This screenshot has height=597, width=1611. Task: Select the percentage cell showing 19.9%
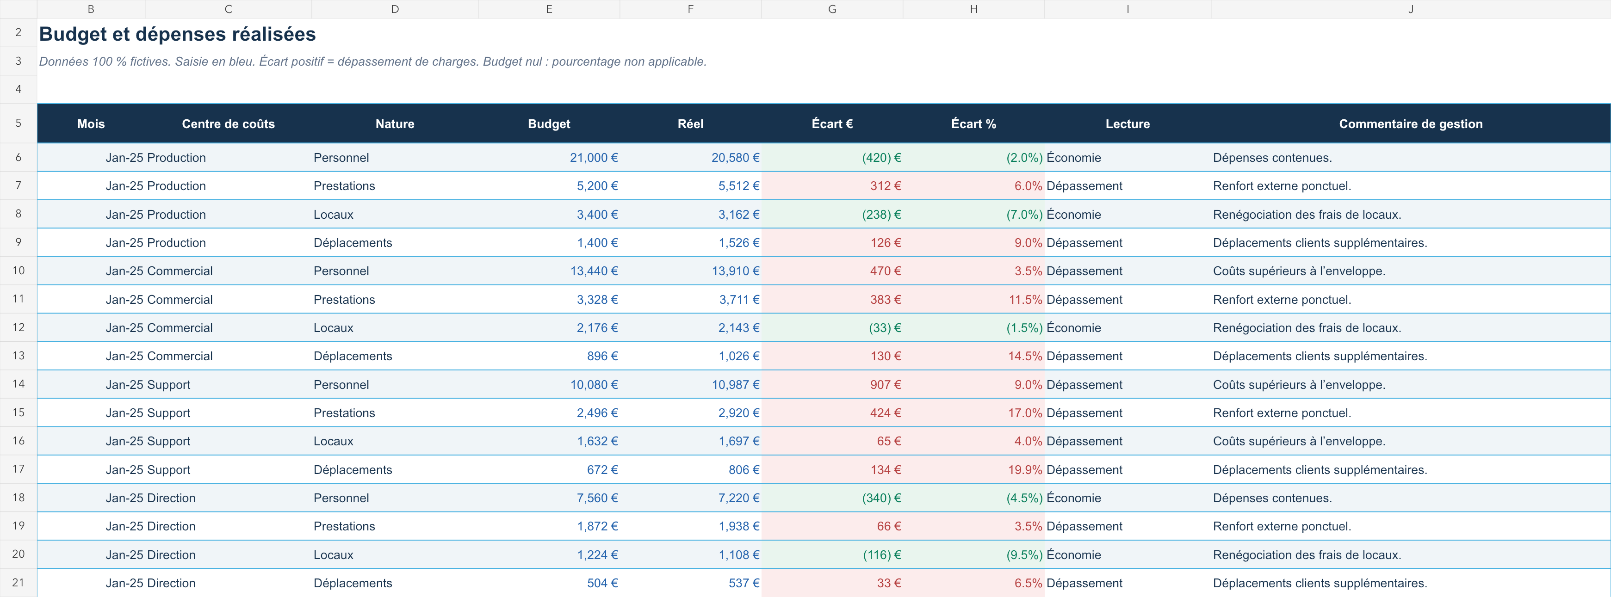973,469
